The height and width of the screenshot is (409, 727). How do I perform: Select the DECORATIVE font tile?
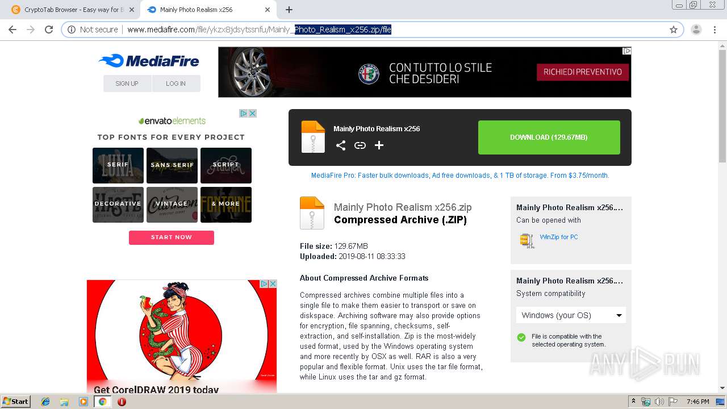point(118,204)
